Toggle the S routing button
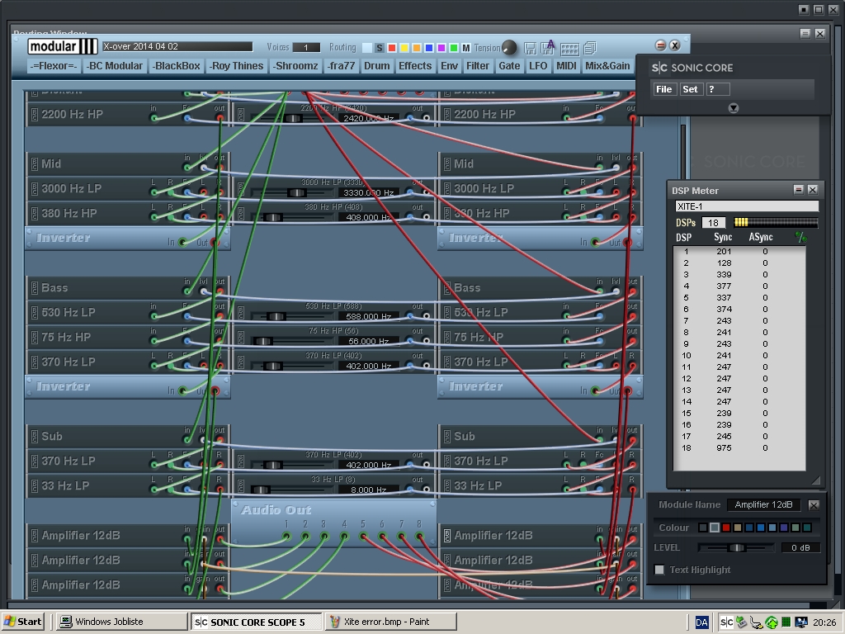This screenshot has width=845, height=634. point(379,48)
